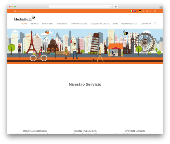Go to the ADVERTISERS page
Viewport: 170px width, 144px height.
(x=48, y=23)
